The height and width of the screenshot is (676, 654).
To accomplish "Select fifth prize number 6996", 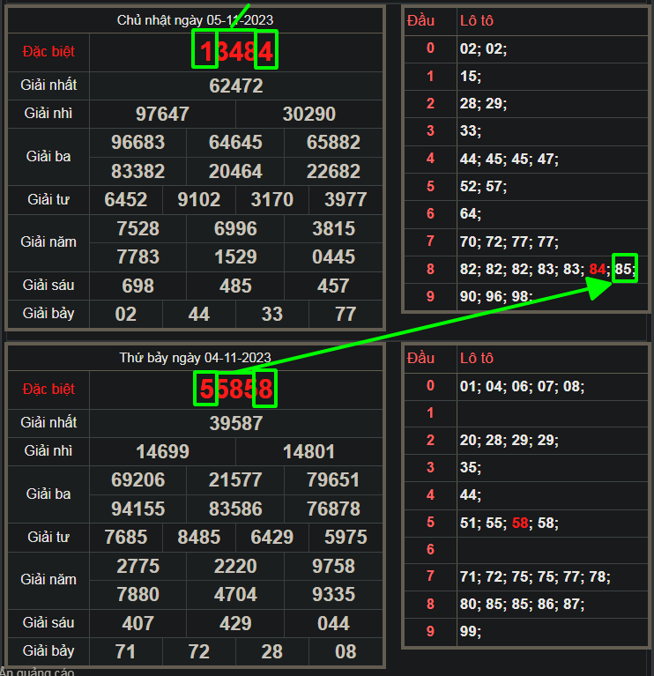I will [x=235, y=229].
